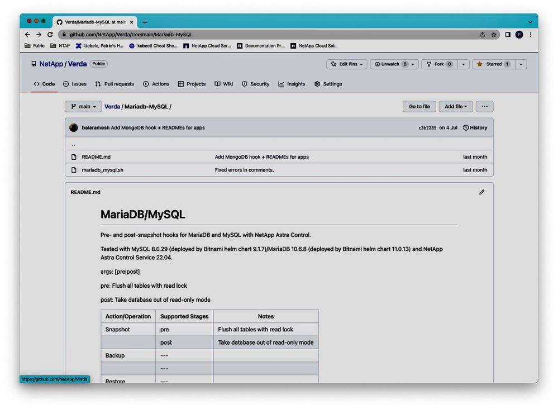Viewport: 558px width, 409px height.
Task: Click the README.md file icon
Action: coord(74,157)
